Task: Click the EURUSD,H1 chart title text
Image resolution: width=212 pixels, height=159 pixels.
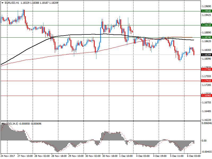Action: [12, 3]
